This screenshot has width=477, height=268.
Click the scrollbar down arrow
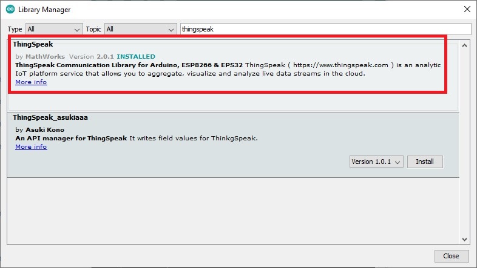click(464, 239)
